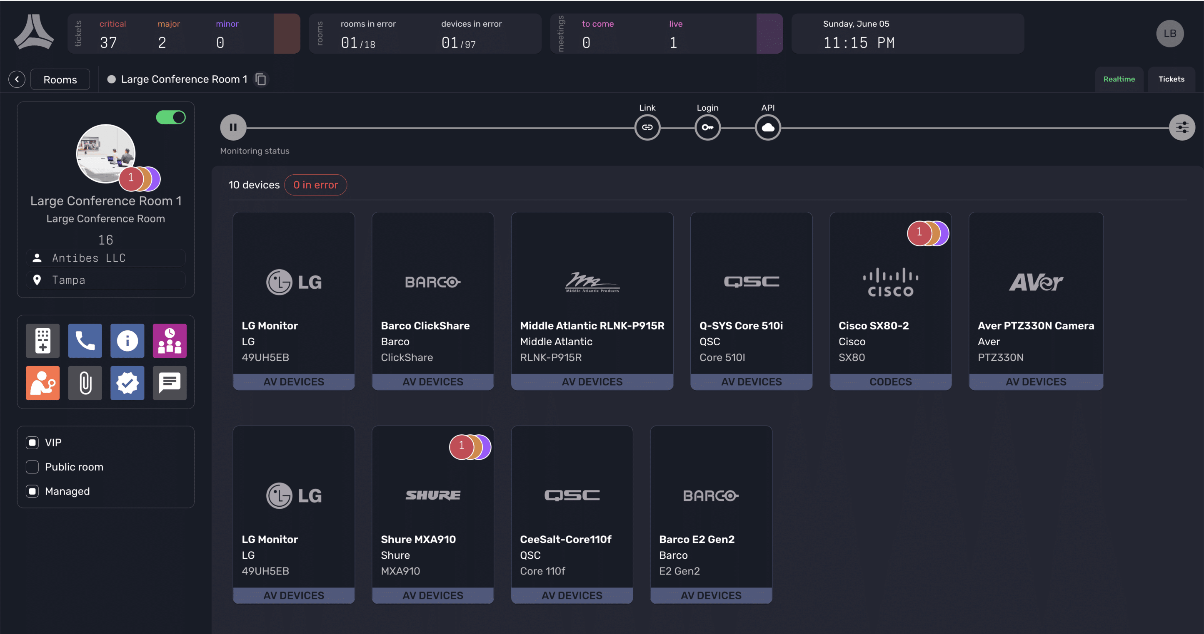Click the orange user location icon
1204x634 pixels.
pos(42,383)
